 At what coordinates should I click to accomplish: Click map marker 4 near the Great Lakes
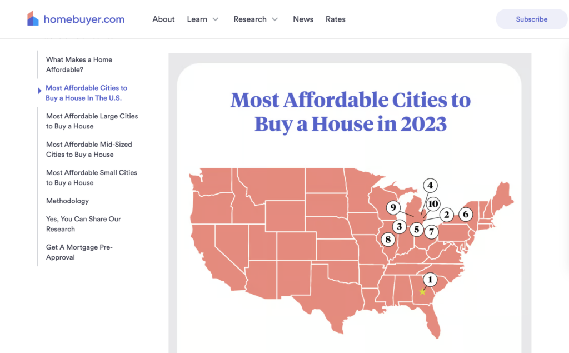430,186
